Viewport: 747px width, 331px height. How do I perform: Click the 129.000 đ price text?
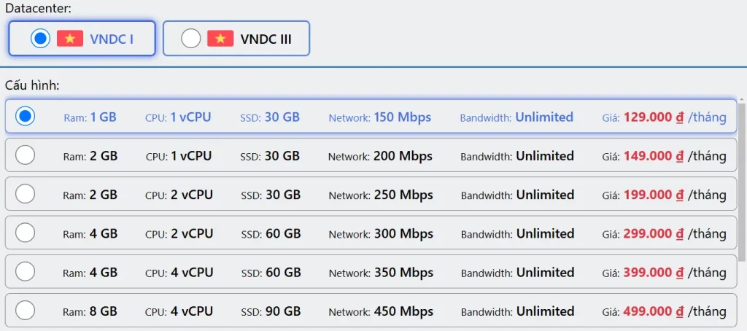pos(653,117)
